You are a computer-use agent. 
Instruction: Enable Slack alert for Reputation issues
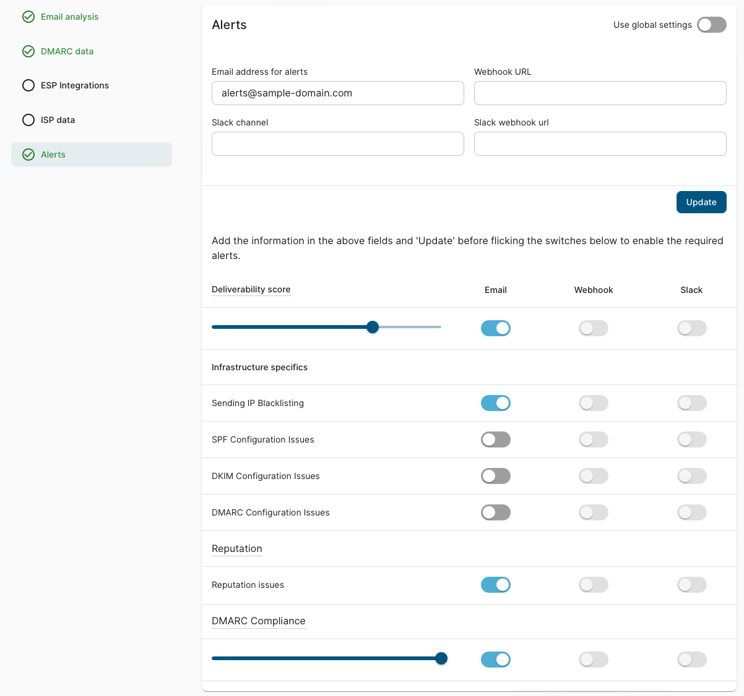click(692, 585)
